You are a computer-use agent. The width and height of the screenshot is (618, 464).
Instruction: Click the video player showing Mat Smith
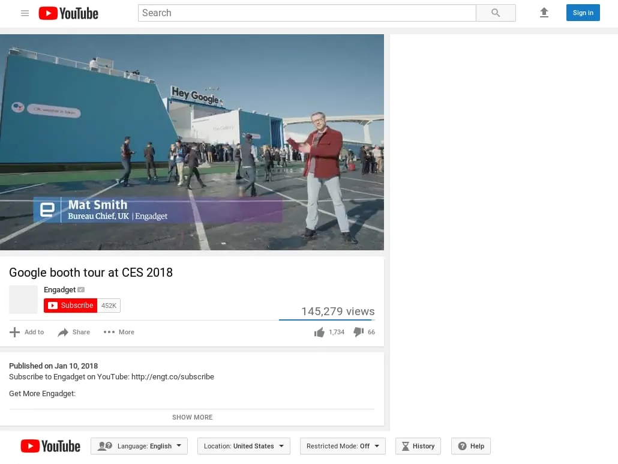click(192, 142)
